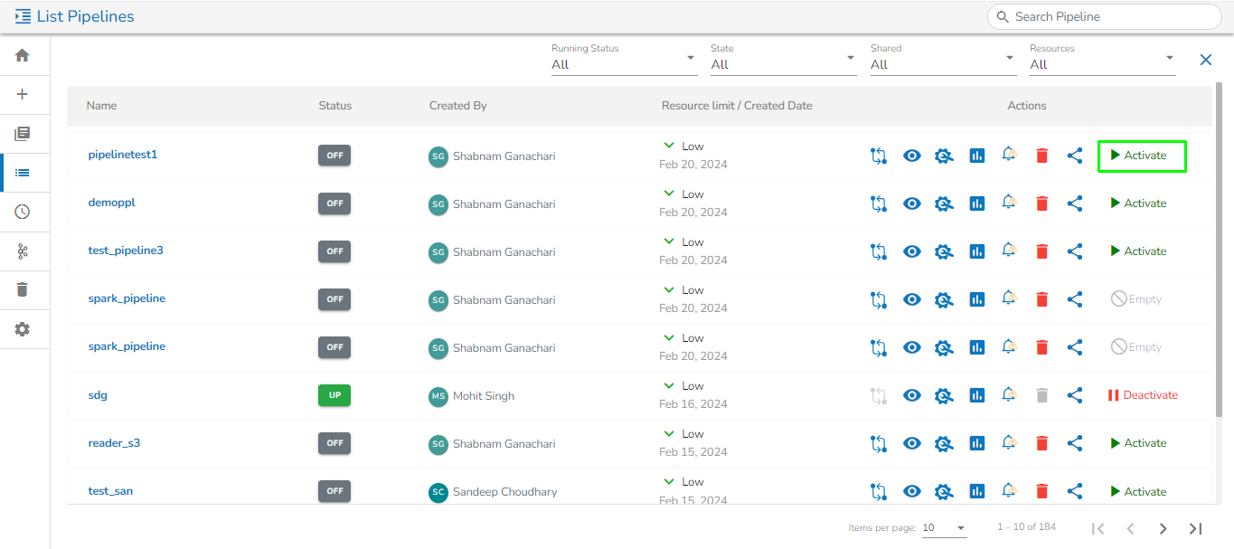Select the List Pipelines sidebar item
The image size is (1234, 549).
point(23,173)
